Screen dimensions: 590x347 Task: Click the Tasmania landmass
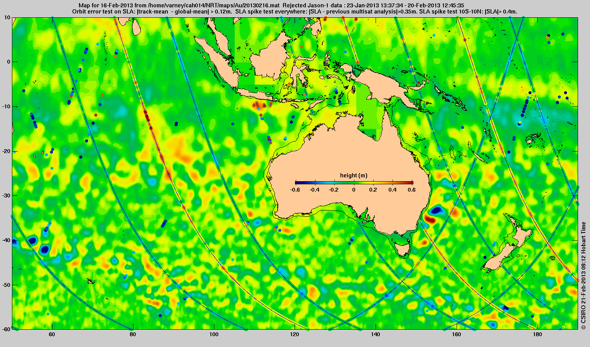coord(403,249)
